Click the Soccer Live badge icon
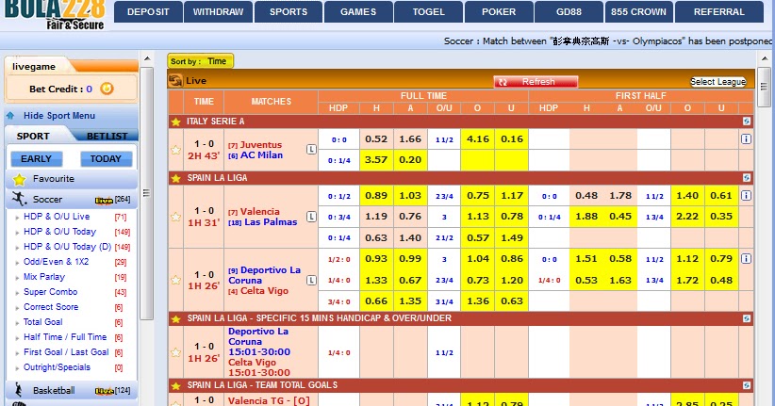Viewport: 775px width, 406px height. 104,200
